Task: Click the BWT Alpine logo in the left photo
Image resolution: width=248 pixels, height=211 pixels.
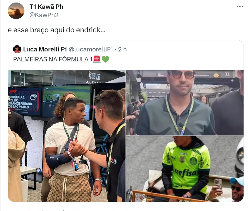Action: [x=95, y=78]
